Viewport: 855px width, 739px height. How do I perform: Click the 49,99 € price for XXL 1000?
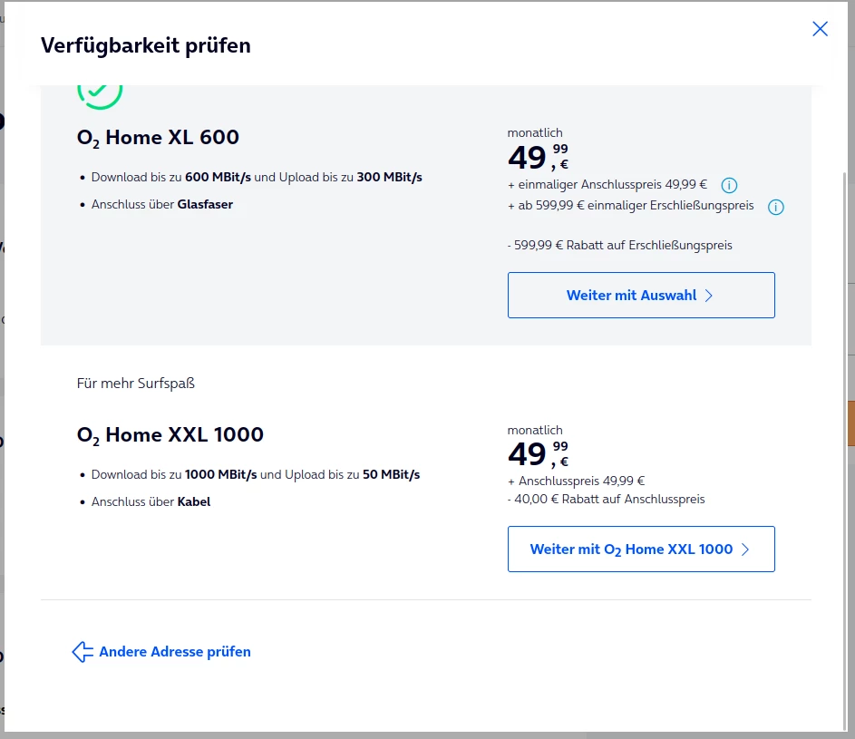(x=538, y=454)
